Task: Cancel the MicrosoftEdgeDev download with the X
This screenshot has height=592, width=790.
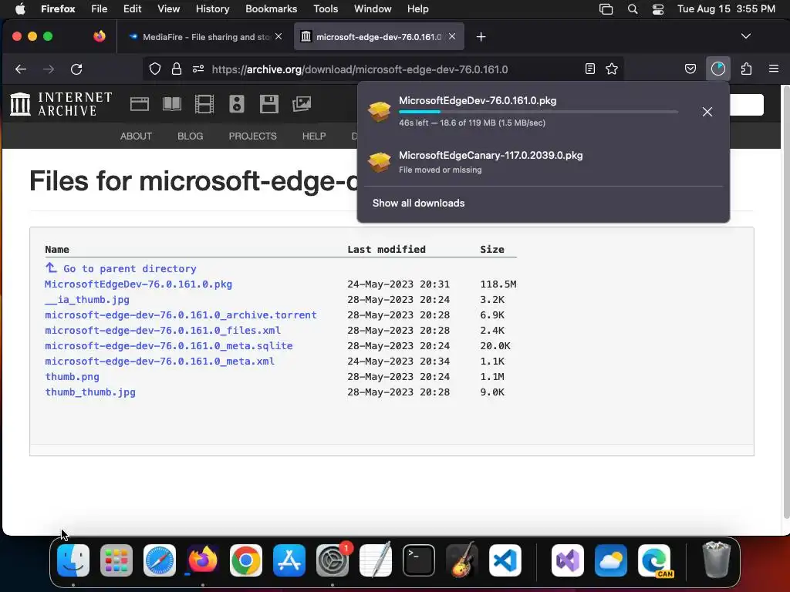Action: point(707,112)
